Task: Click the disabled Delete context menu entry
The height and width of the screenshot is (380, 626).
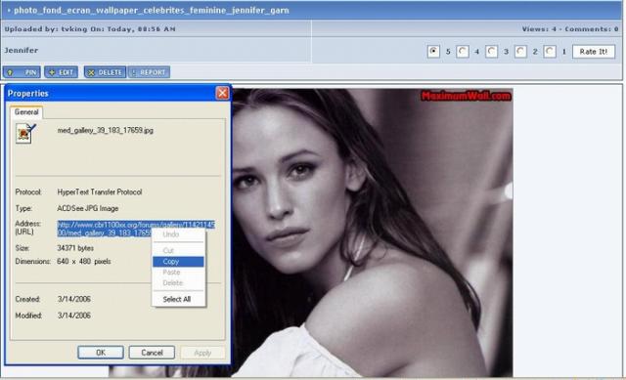Action: pyautogui.click(x=178, y=283)
